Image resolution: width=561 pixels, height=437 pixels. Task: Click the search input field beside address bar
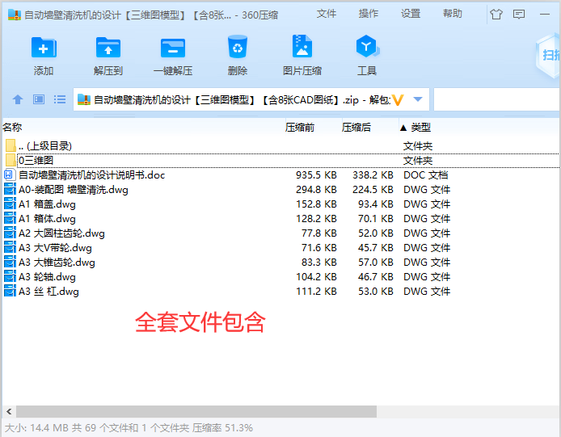497,99
